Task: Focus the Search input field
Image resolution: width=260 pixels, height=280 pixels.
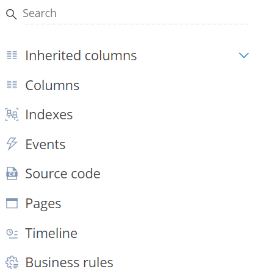Action: (x=135, y=13)
